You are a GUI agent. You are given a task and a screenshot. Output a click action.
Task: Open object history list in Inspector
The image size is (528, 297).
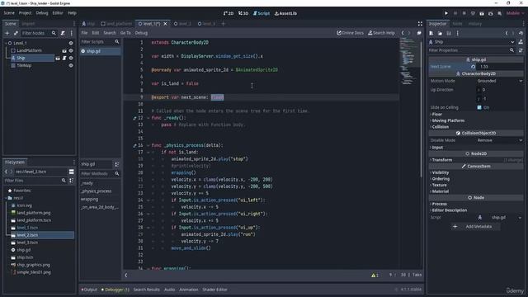click(x=521, y=33)
